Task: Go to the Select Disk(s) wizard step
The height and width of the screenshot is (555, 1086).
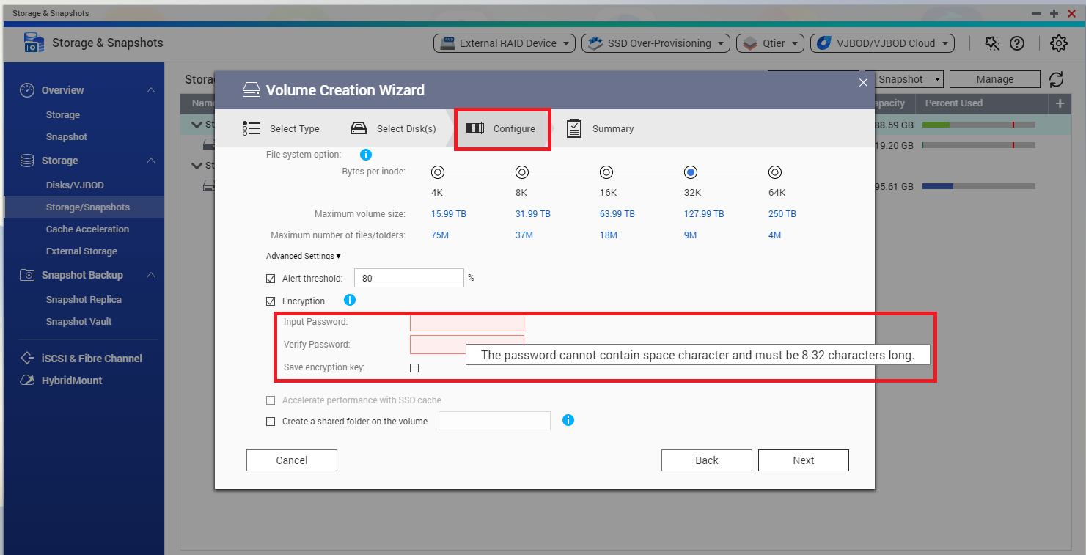Action: click(392, 128)
